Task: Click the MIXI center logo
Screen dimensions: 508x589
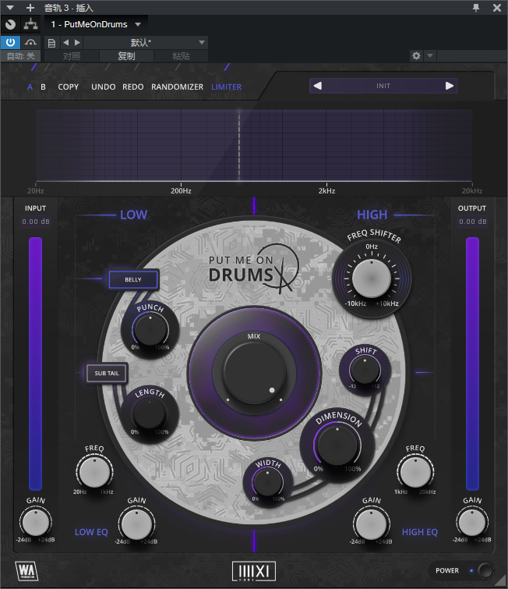Action: click(254, 571)
